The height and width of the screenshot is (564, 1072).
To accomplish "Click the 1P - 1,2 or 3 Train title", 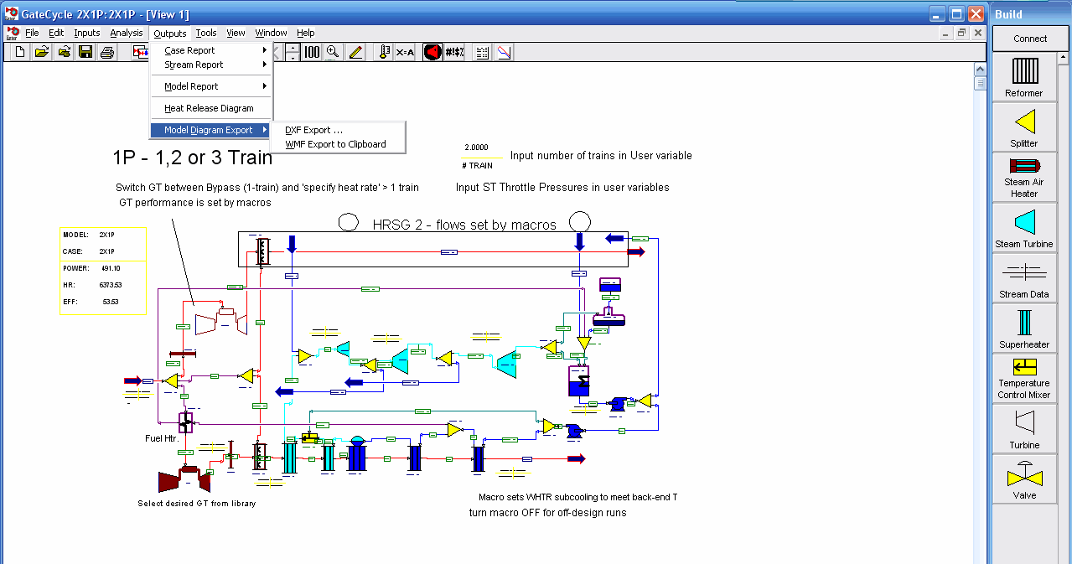I will click(192, 158).
